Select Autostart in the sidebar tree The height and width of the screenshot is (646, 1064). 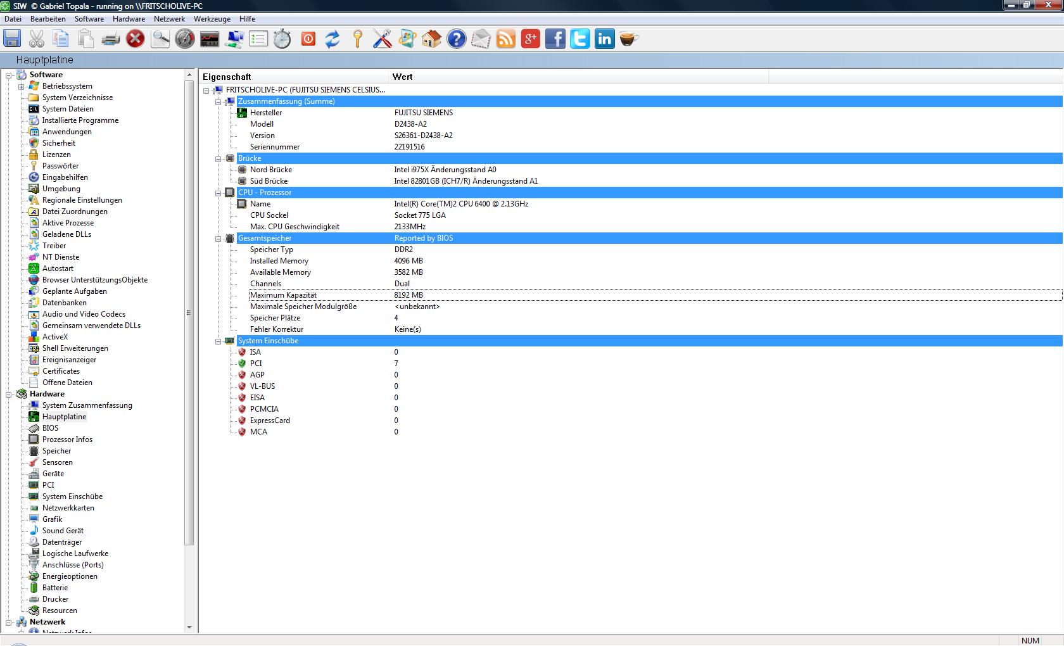(x=58, y=269)
